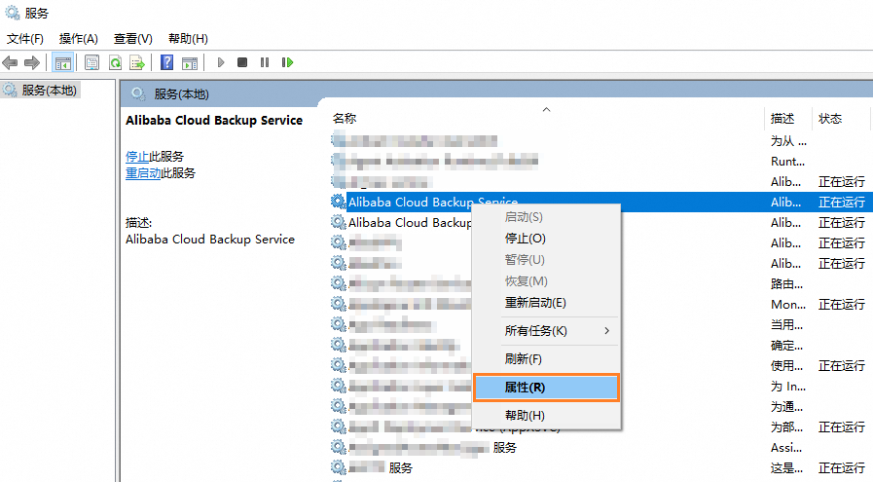Click the blue Help question-mark icon
The image size is (873, 482).
tap(166, 62)
